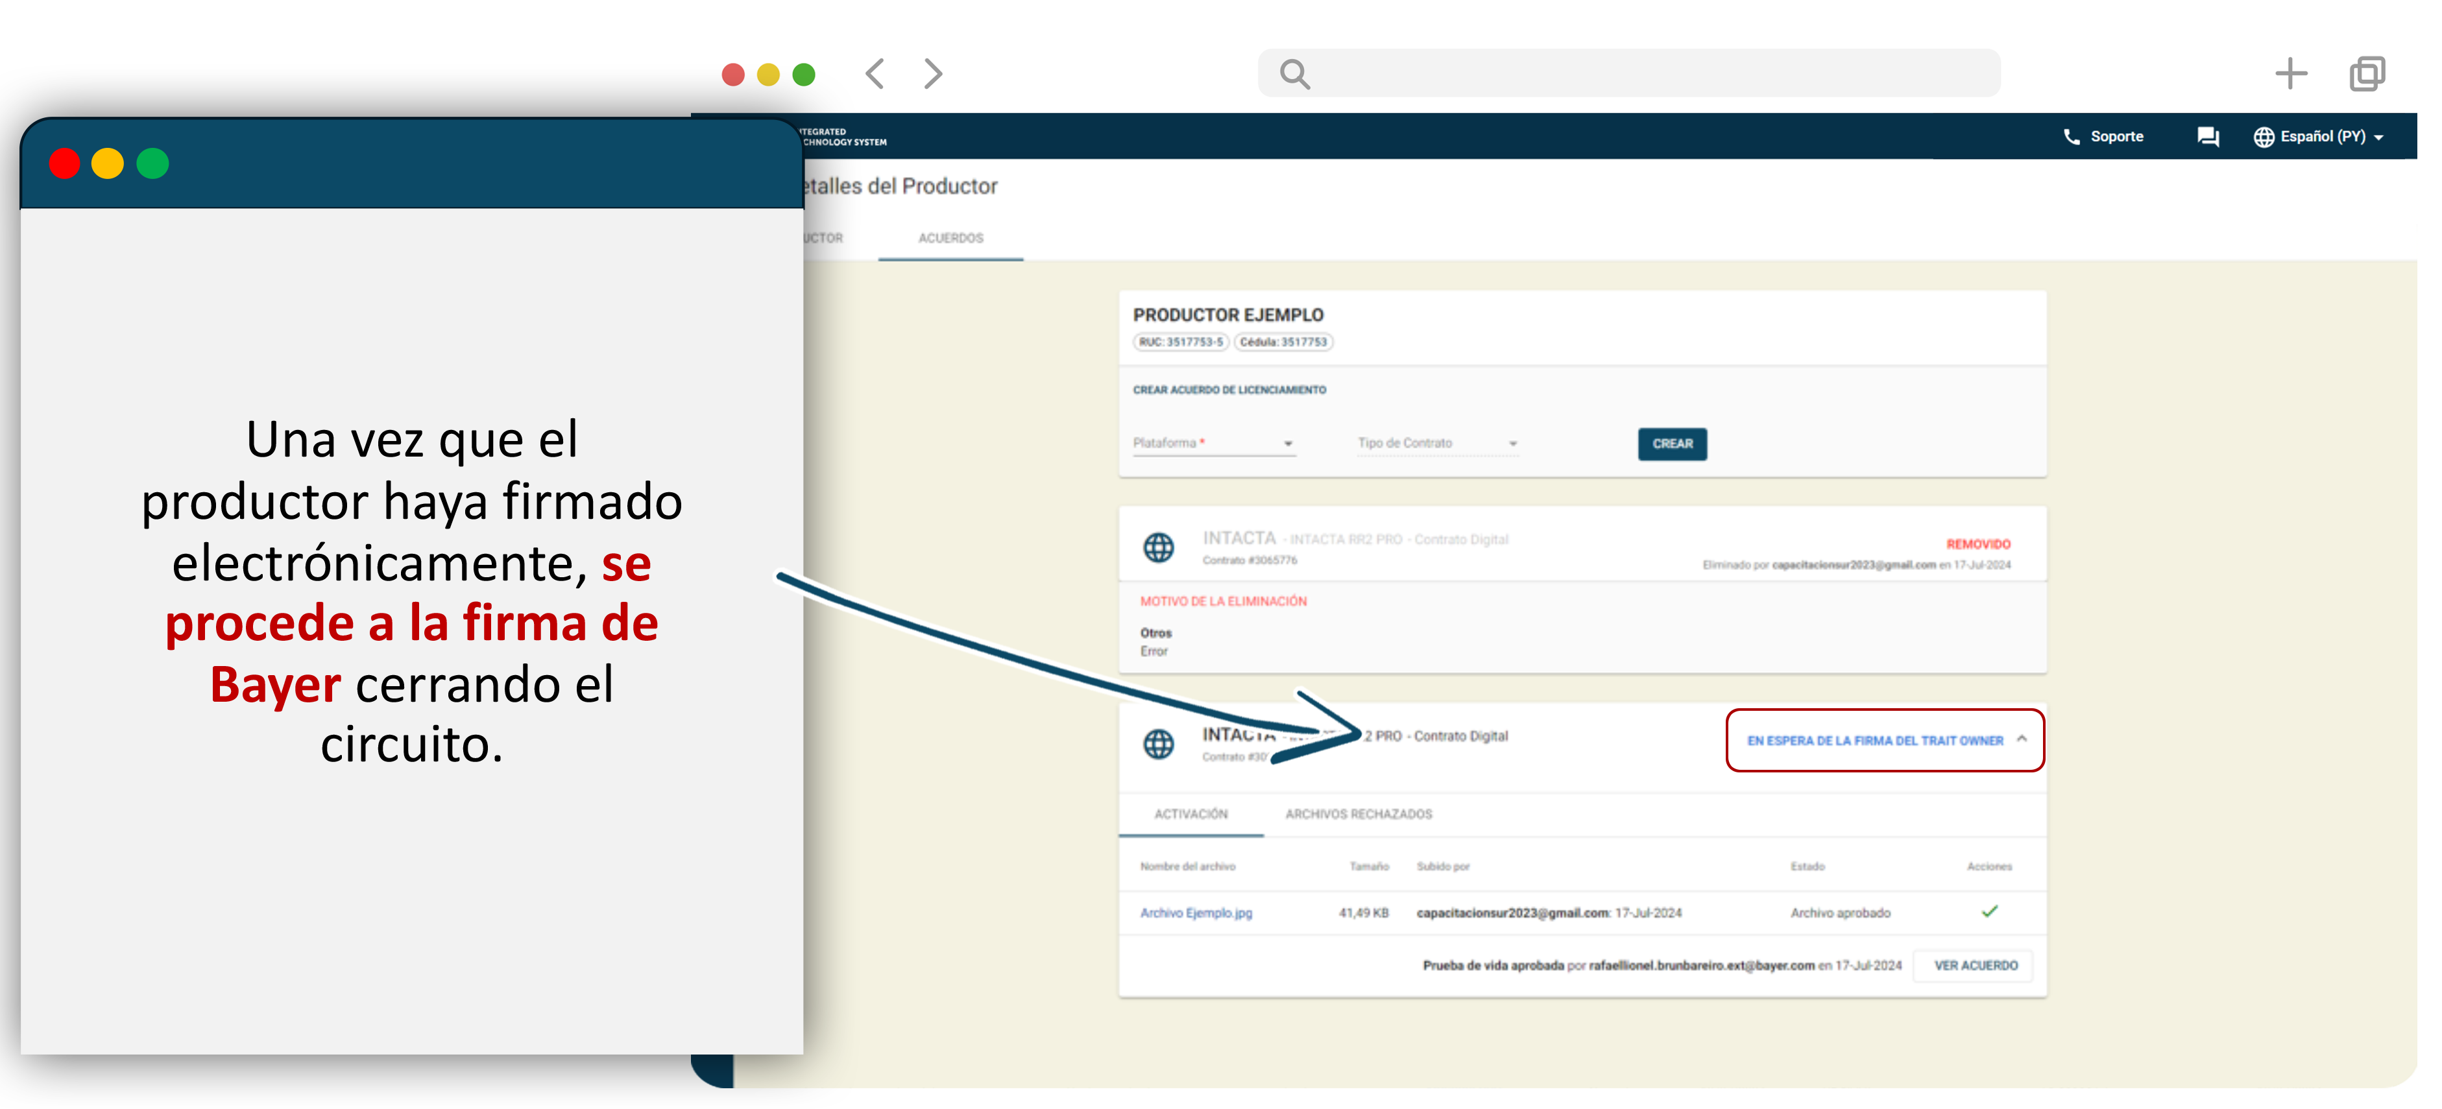Click globe icon of pending INTACTA contract
This screenshot has height=1109, width=2442.
pyautogui.click(x=1159, y=744)
